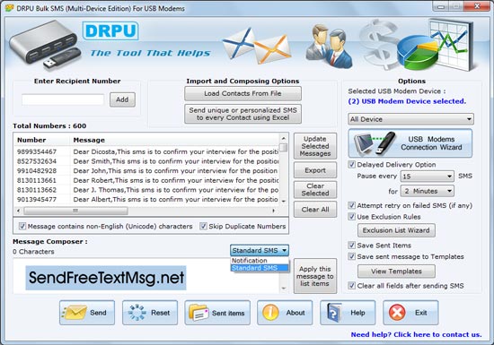The height and width of the screenshot is (345, 494).
Task: Click the recipient number input field
Action: (x=63, y=99)
